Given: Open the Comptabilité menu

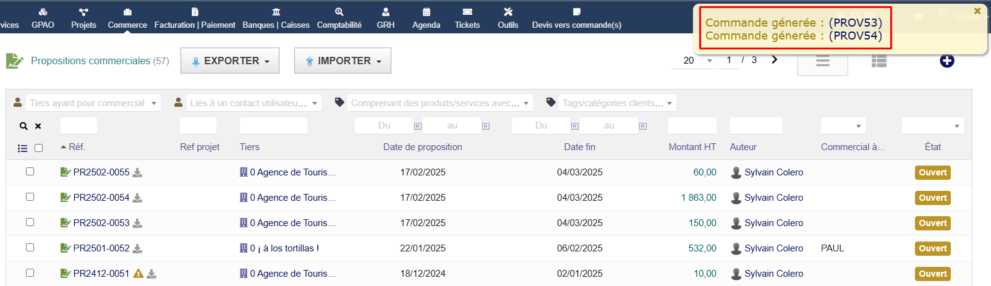Looking at the screenshot, I should [x=339, y=17].
